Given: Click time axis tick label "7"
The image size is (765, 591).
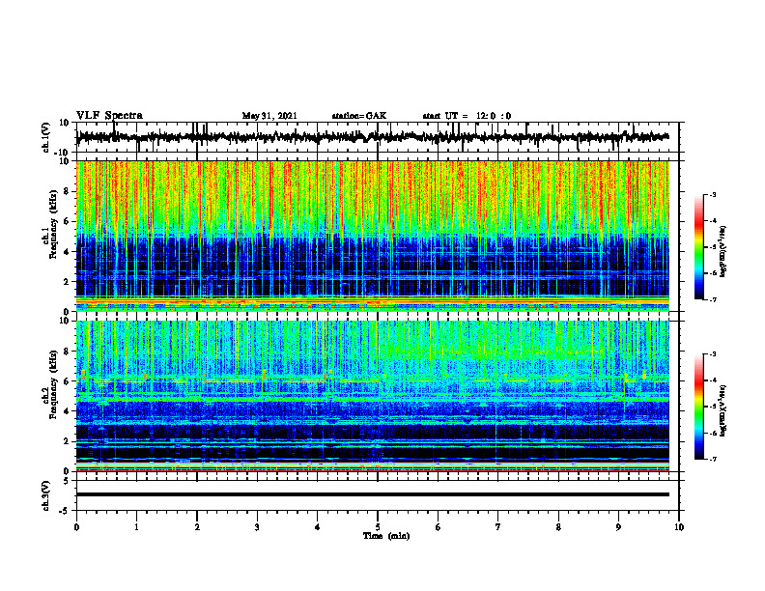Looking at the screenshot, I should pos(498,527).
